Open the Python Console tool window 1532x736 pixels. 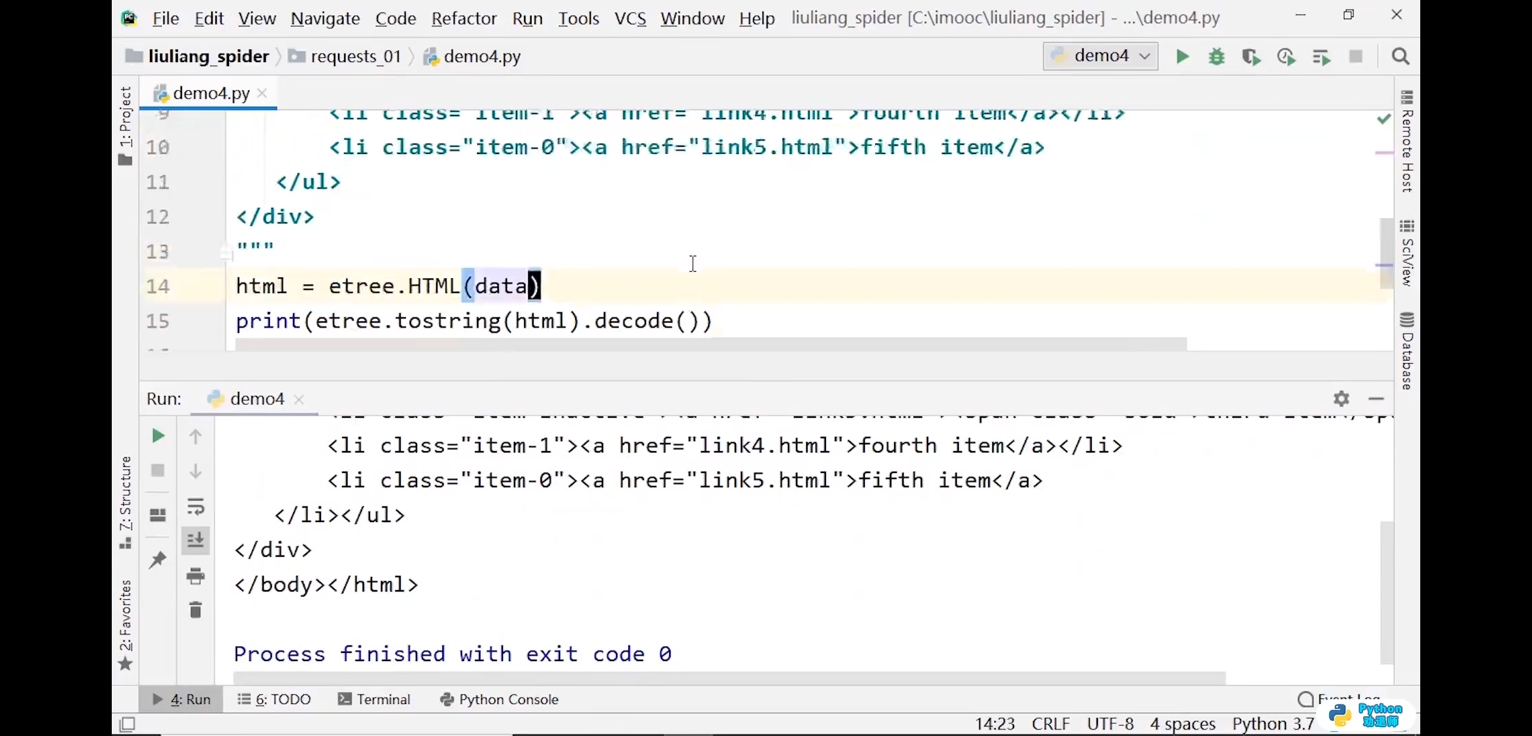(x=500, y=699)
